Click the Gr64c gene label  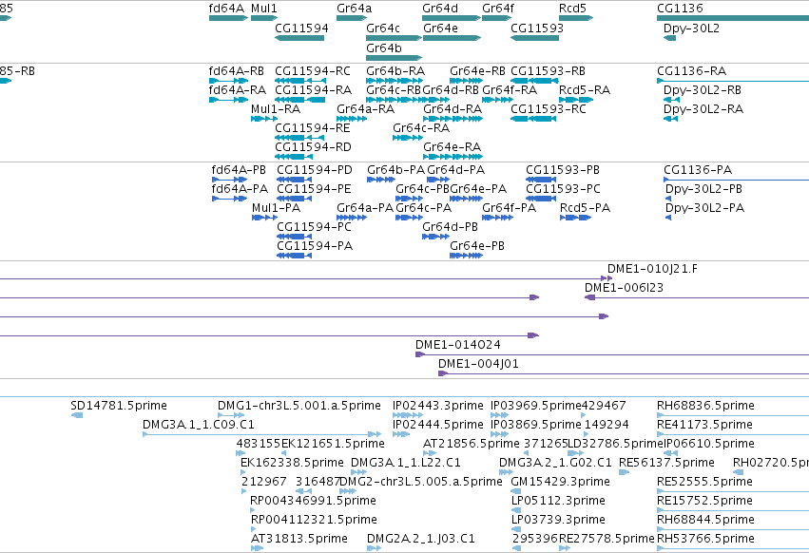tap(383, 29)
